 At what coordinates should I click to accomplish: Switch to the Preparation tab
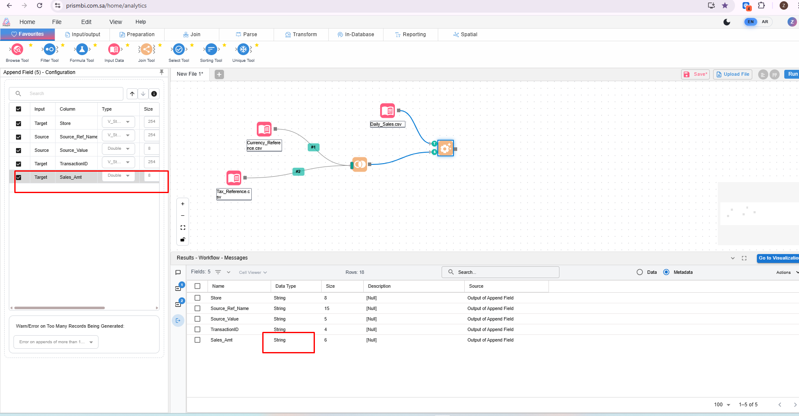[137, 34]
